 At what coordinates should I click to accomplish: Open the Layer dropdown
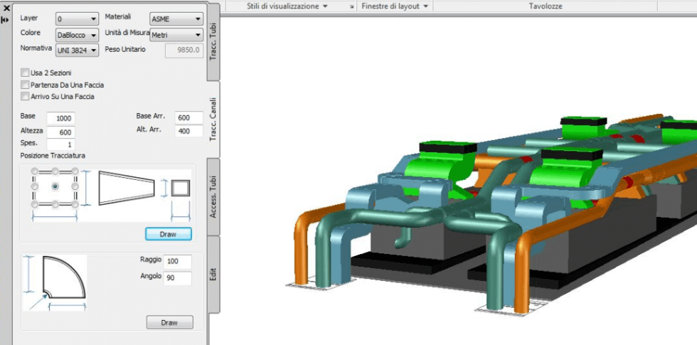click(x=78, y=19)
